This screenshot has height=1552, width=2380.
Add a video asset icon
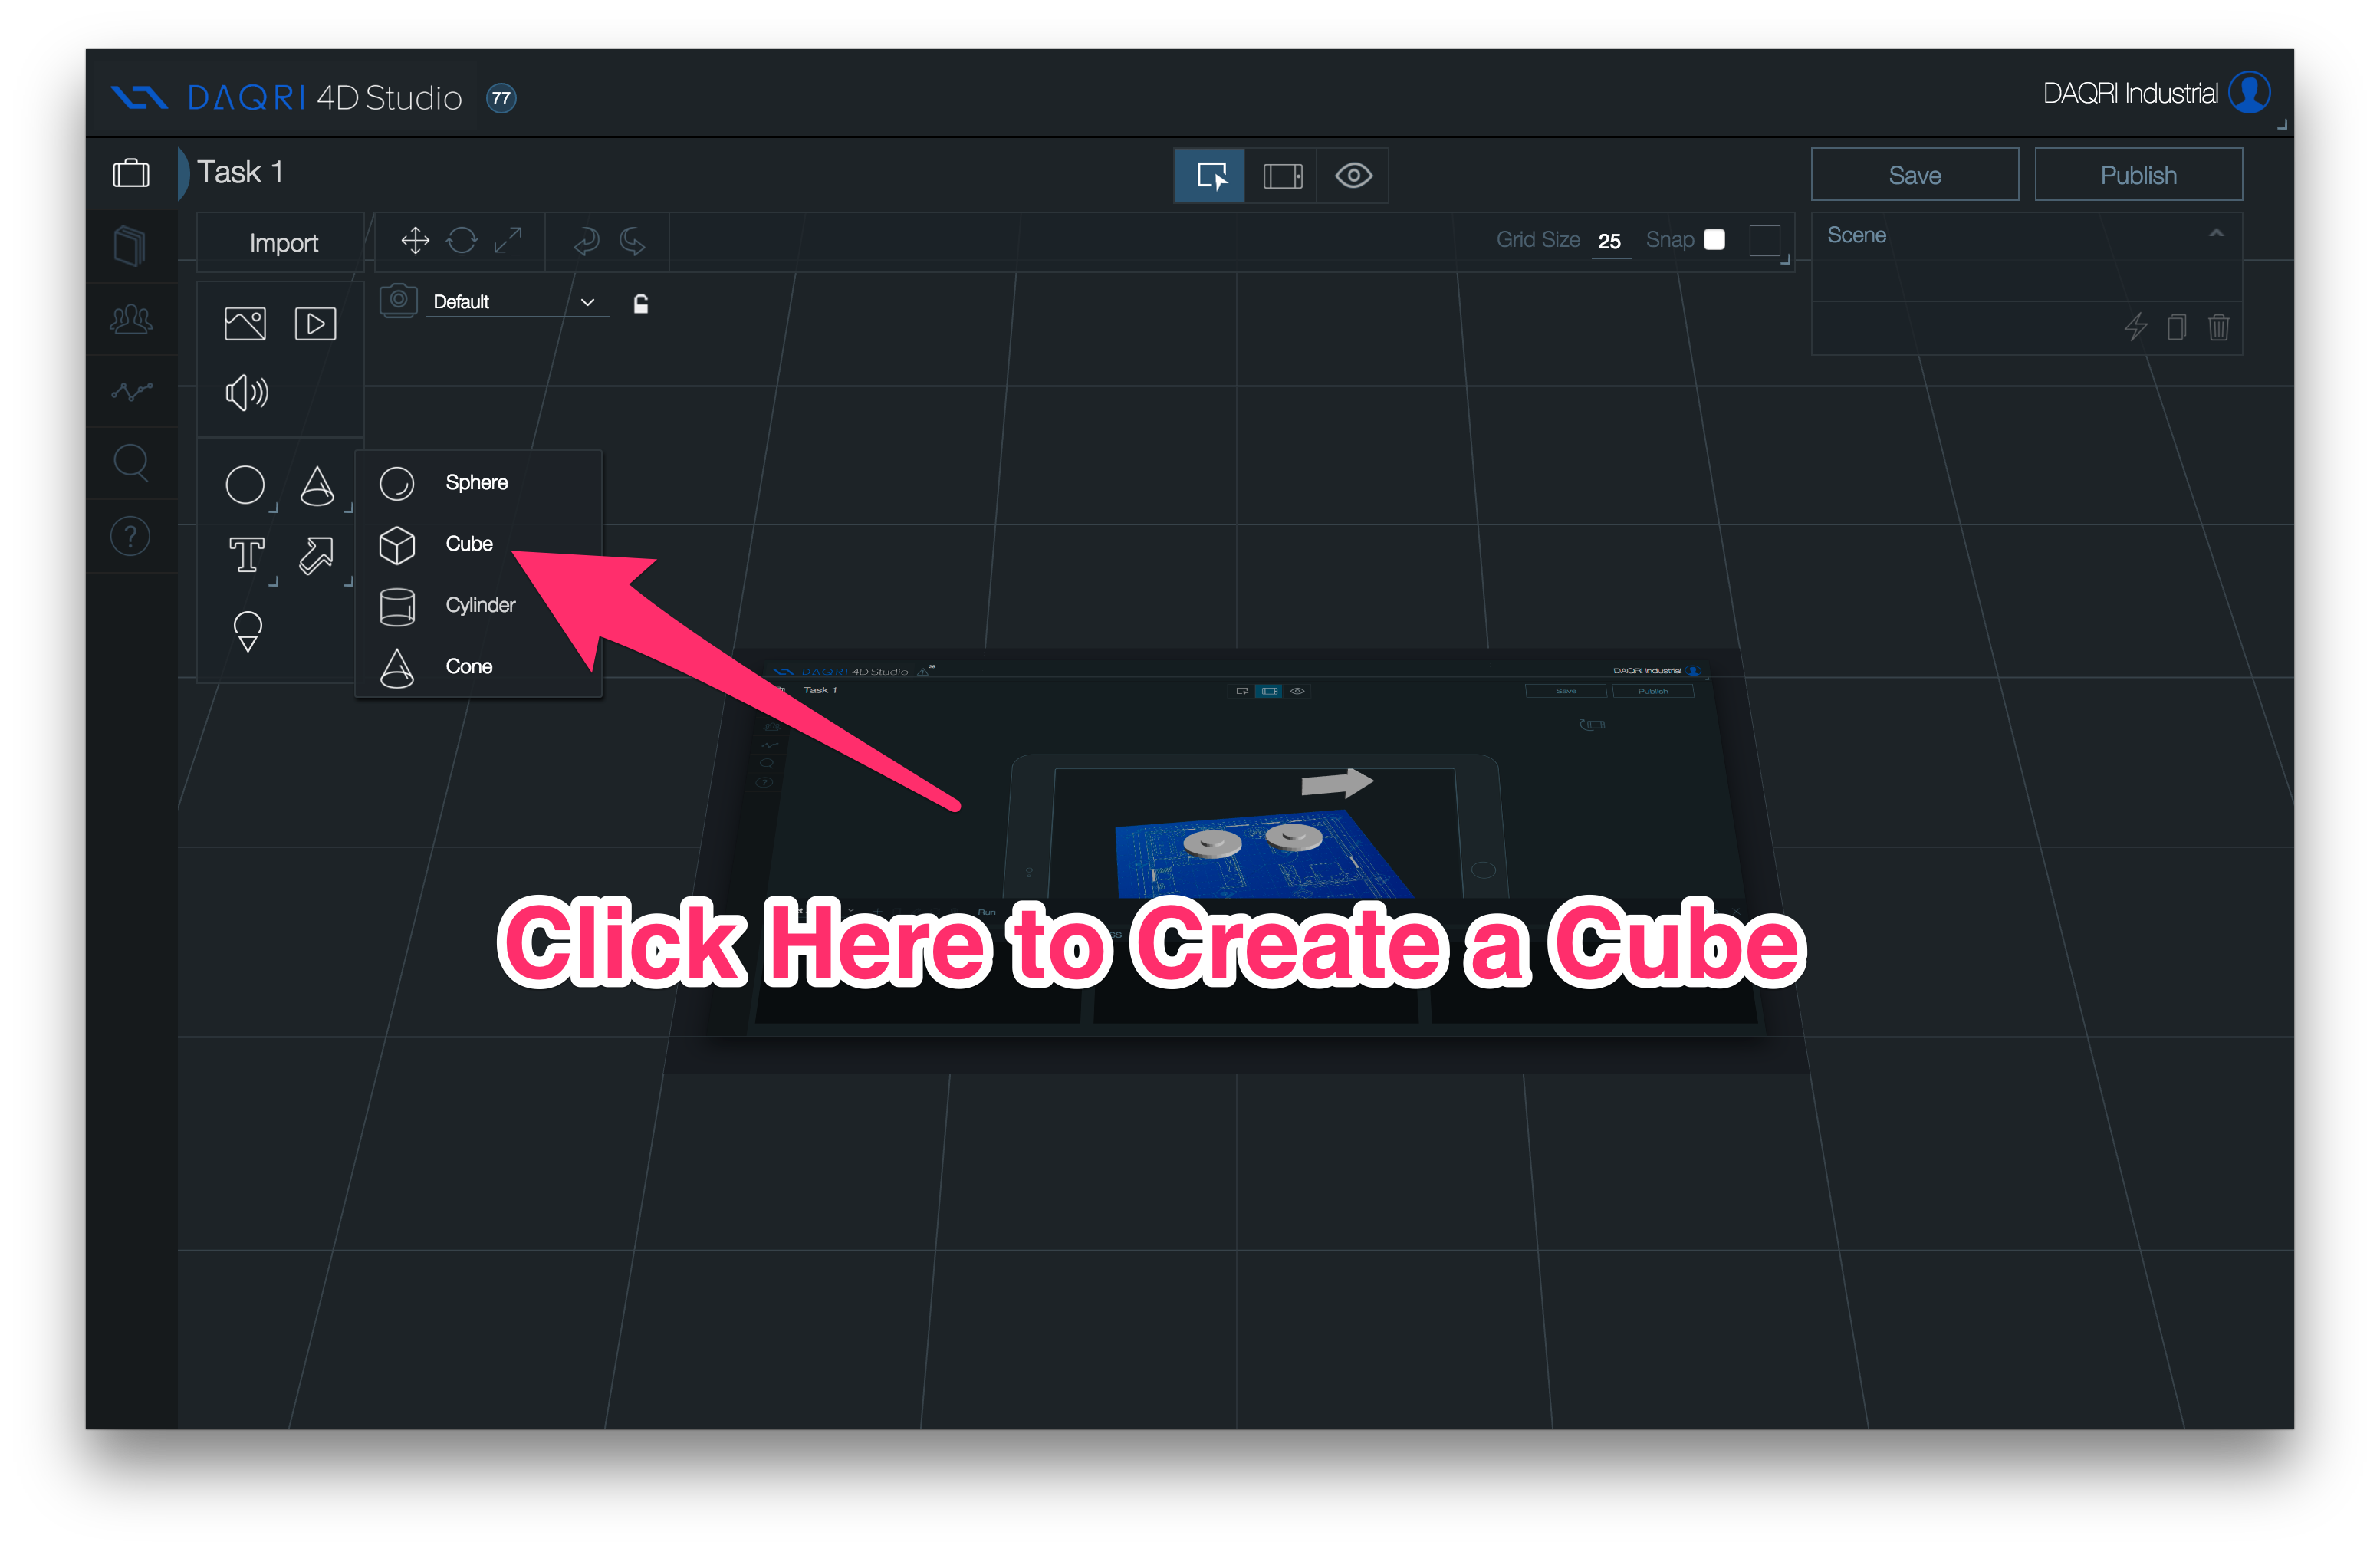point(315,324)
